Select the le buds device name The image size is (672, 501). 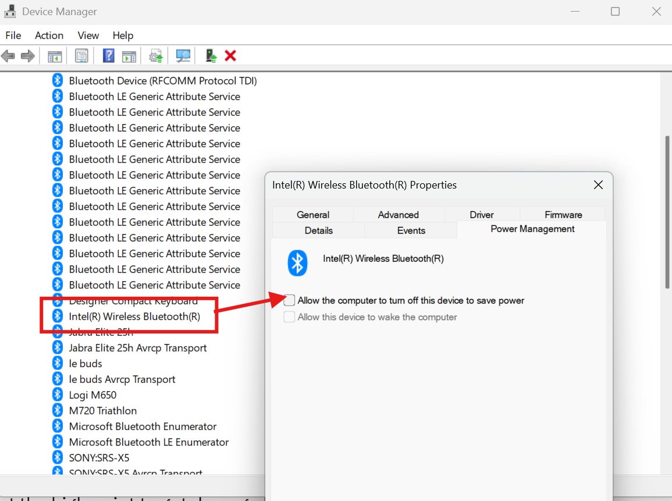click(x=86, y=364)
